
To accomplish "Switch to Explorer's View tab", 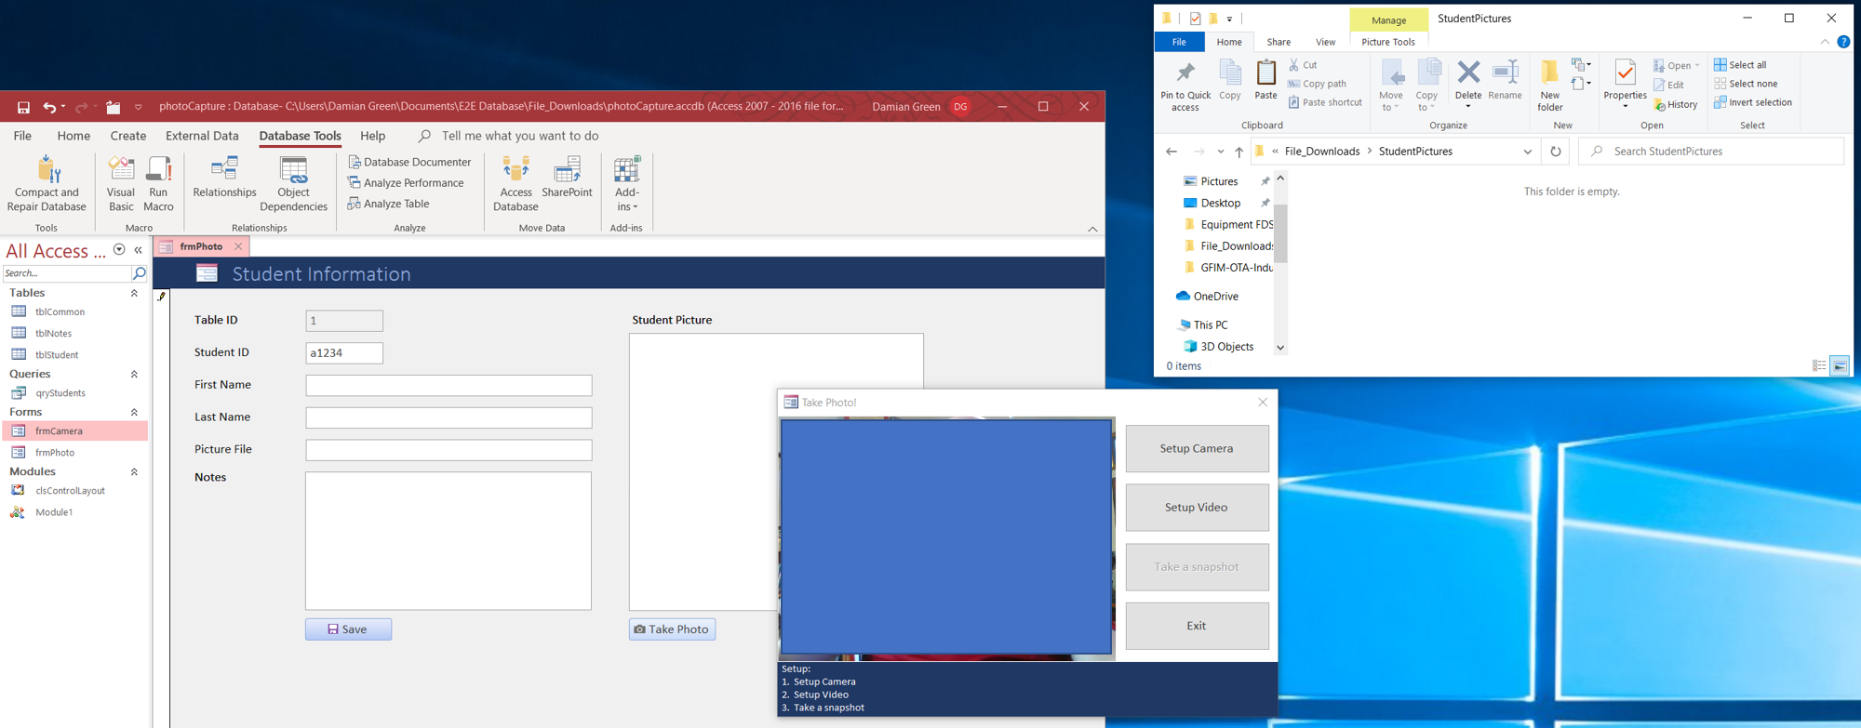I will [x=1325, y=42].
